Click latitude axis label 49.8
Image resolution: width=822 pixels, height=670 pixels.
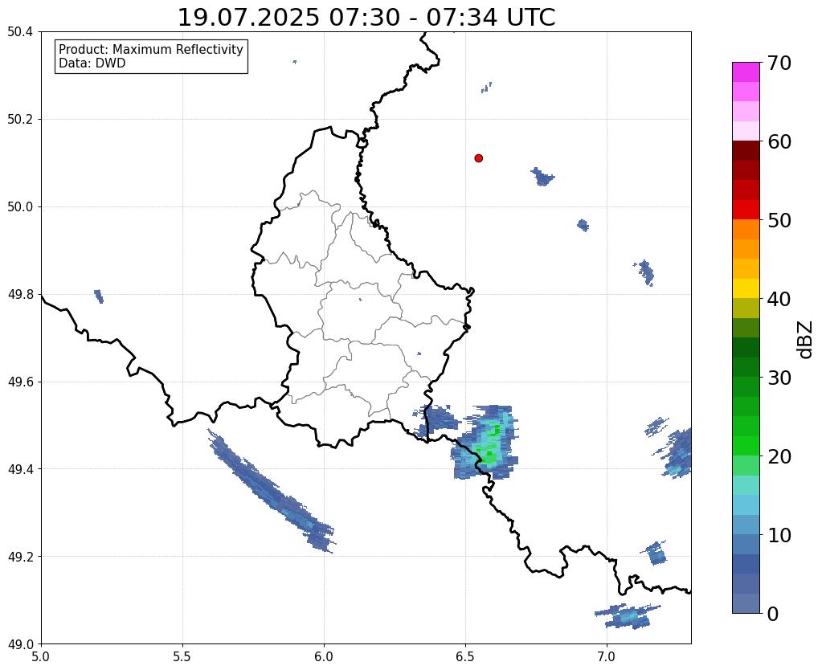(20, 295)
